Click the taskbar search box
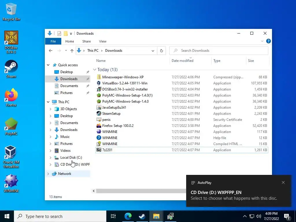Image resolution: width=296 pixels, height=222 pixels. pos(60,216)
